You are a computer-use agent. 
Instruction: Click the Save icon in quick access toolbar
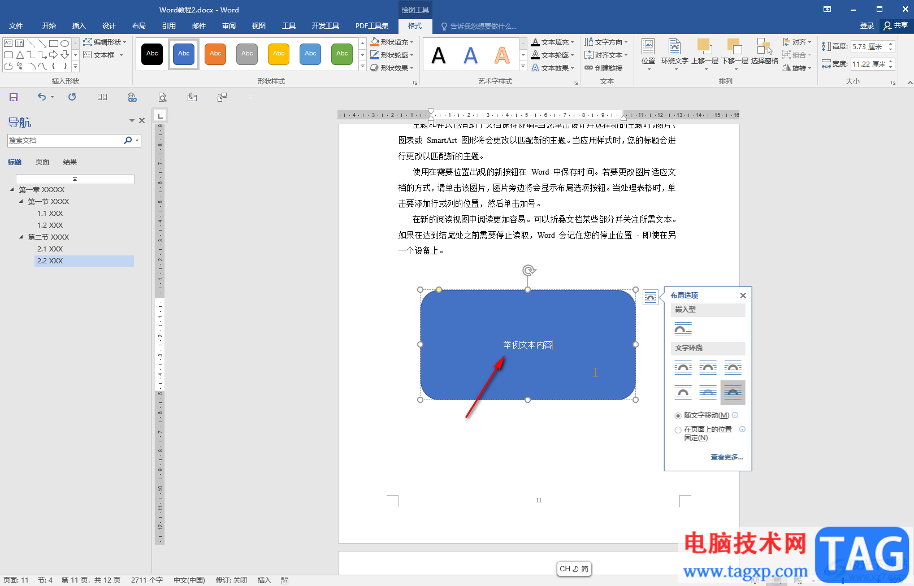(x=14, y=97)
